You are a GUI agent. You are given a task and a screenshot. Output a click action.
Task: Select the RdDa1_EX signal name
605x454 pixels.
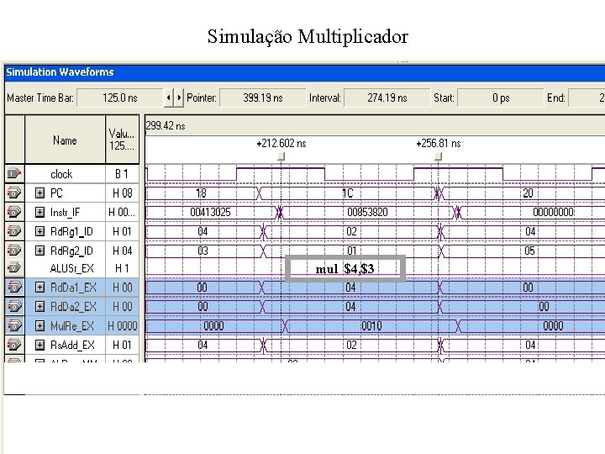point(73,288)
